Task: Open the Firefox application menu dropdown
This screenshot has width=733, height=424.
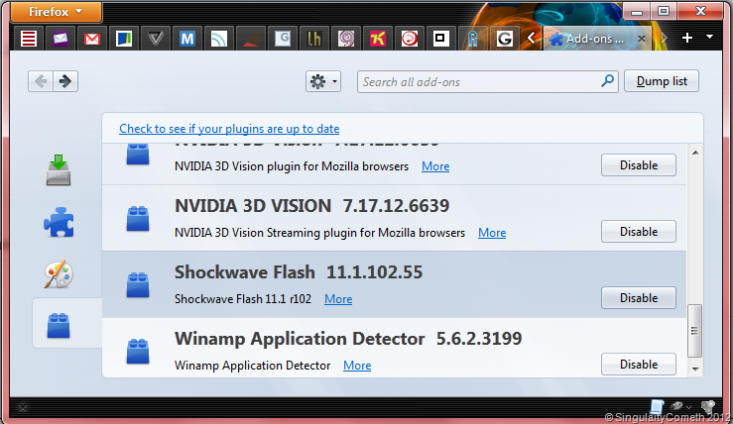Action: [56, 11]
